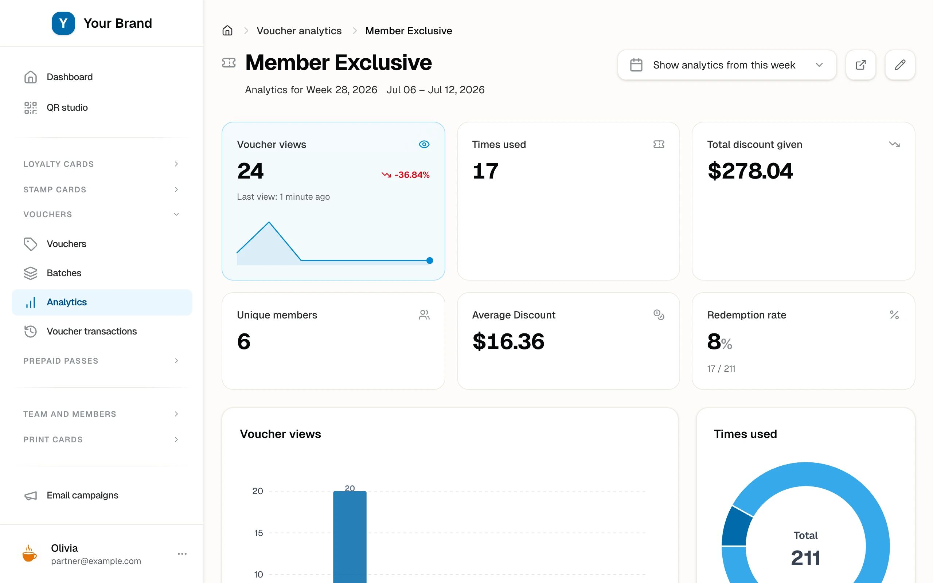Click the $16.36 average discount value
933x583 pixels.
click(x=508, y=342)
